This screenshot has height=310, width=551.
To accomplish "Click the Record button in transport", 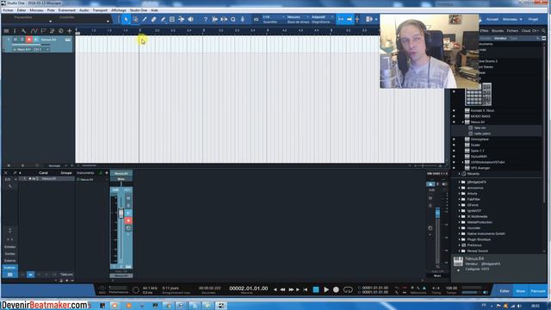I will coord(336,289).
